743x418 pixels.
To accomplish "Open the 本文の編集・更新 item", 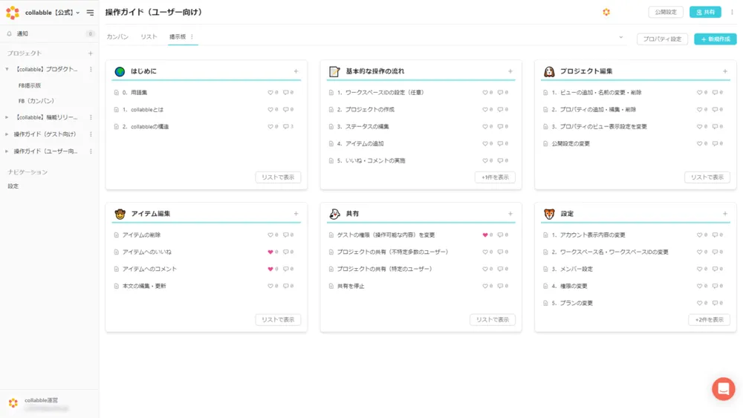I will tap(144, 287).
